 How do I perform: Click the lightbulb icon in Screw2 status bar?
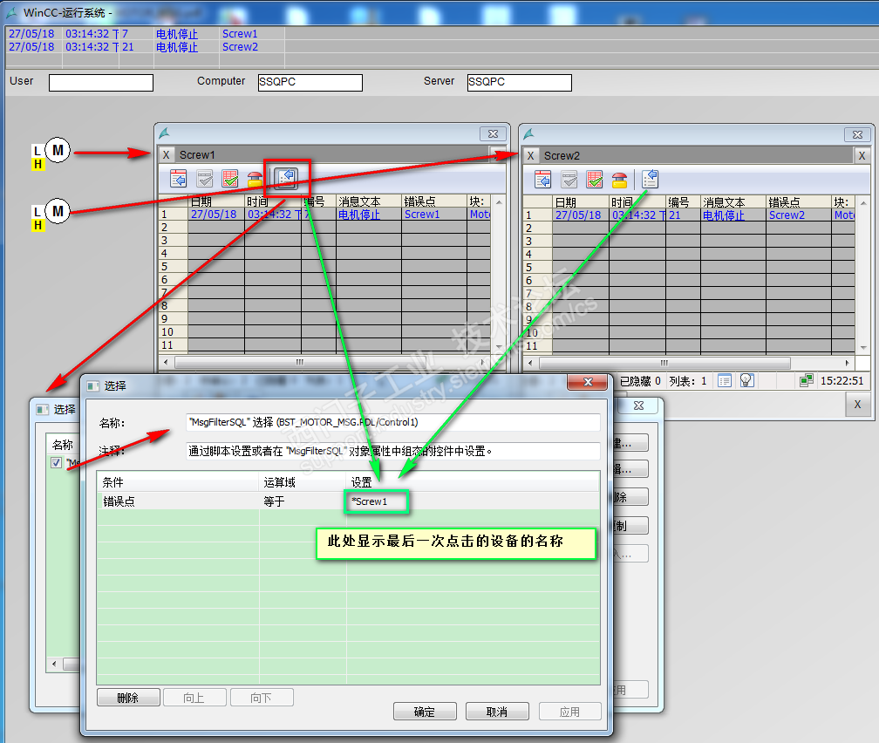tap(746, 381)
